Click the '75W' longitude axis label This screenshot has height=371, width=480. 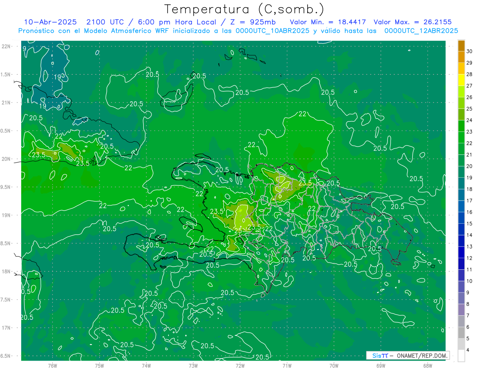pyautogui.click(x=100, y=365)
